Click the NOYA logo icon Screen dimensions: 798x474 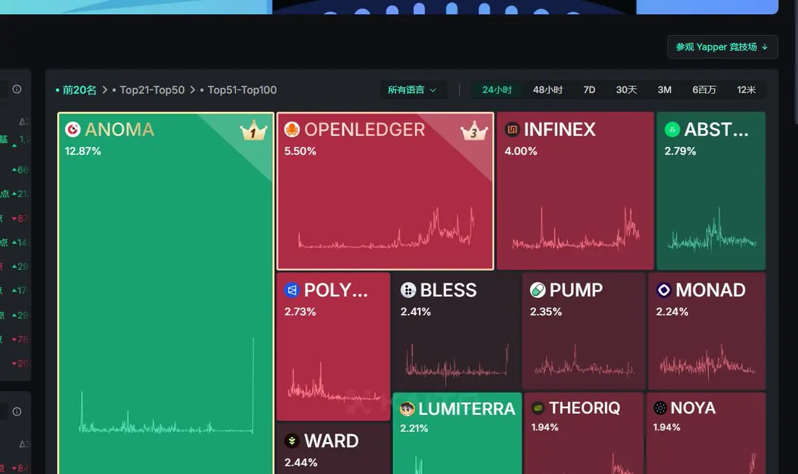[x=660, y=408]
